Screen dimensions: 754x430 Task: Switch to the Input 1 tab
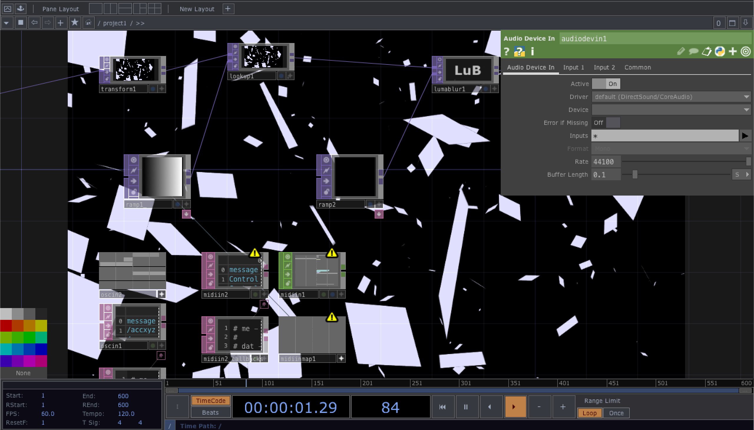(x=573, y=67)
